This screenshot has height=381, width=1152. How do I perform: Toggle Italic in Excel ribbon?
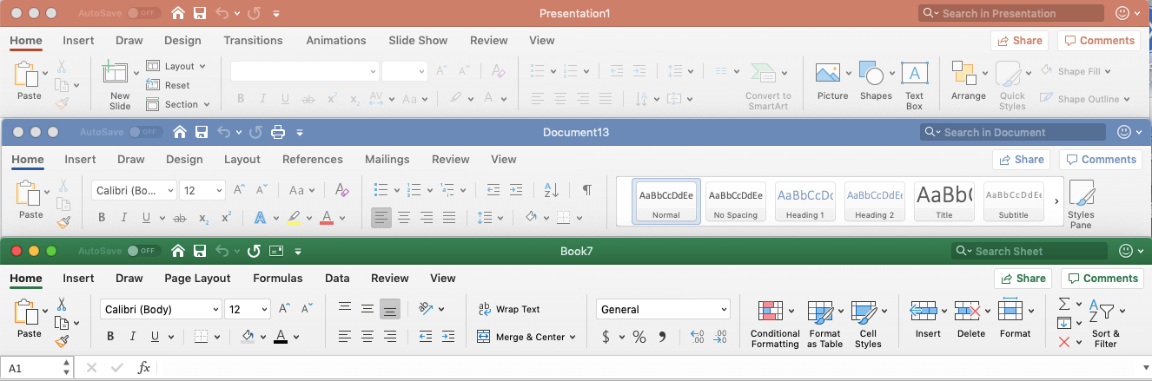[133, 337]
